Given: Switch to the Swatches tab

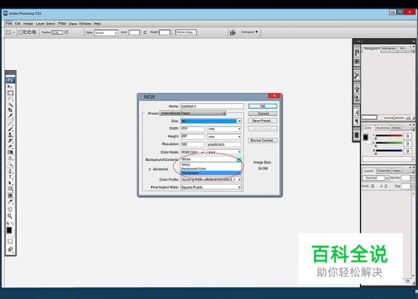Looking at the screenshot, I should pyautogui.click(x=383, y=128).
